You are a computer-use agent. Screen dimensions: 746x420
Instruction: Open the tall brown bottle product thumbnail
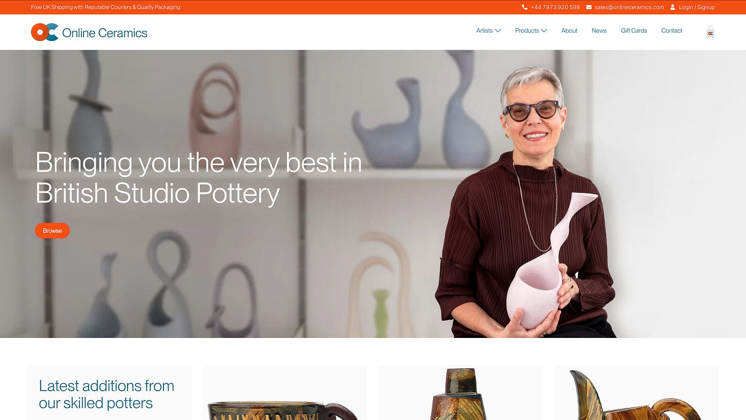pyautogui.click(x=461, y=393)
